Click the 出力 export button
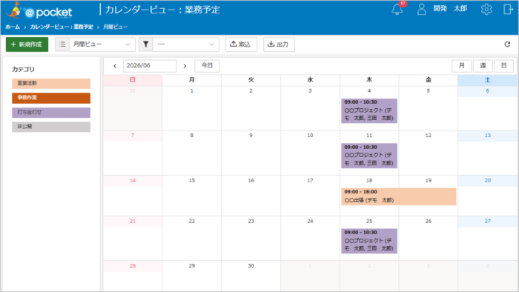Screen dimensions: 519x292 (x=279, y=44)
